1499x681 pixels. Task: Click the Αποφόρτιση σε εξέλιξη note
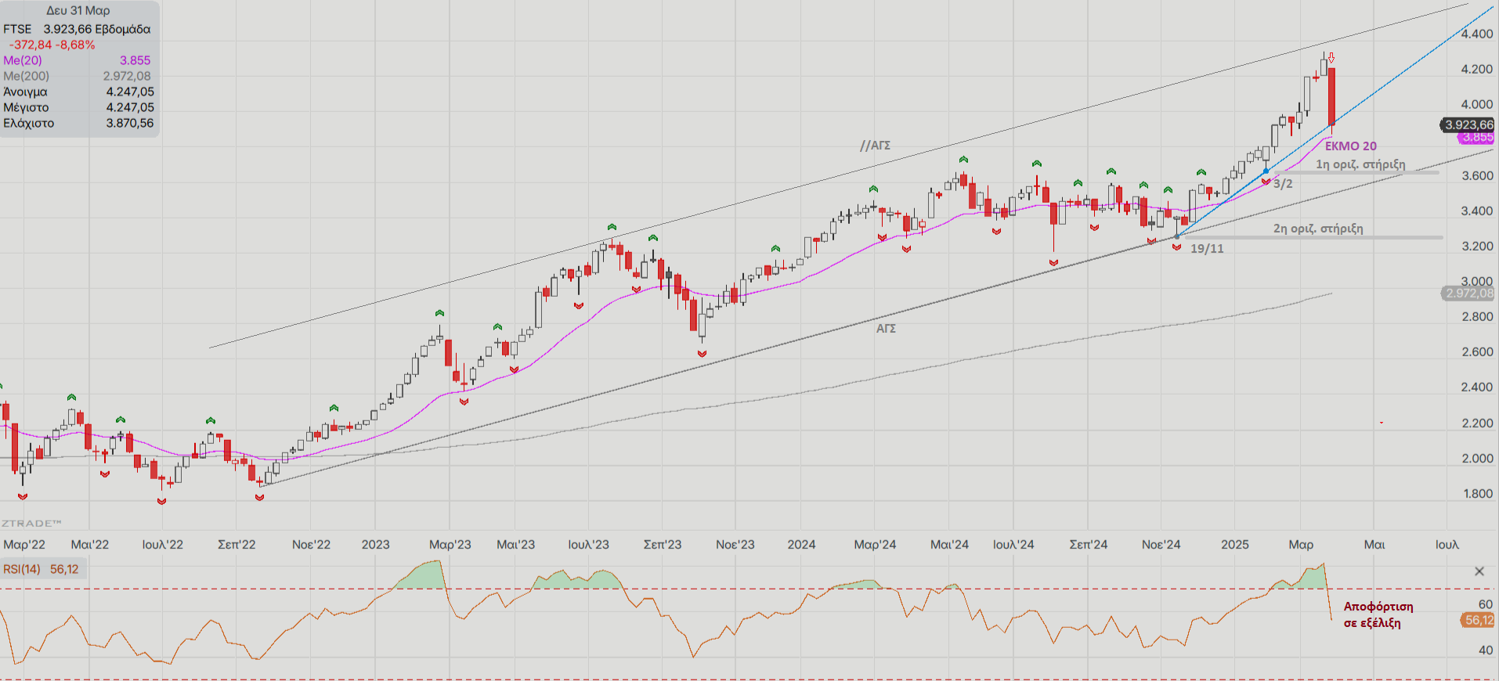click(1378, 614)
